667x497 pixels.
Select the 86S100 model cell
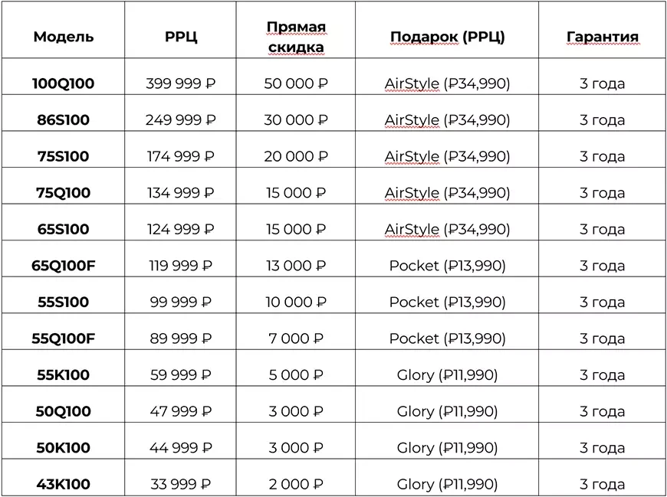pyautogui.click(x=64, y=120)
